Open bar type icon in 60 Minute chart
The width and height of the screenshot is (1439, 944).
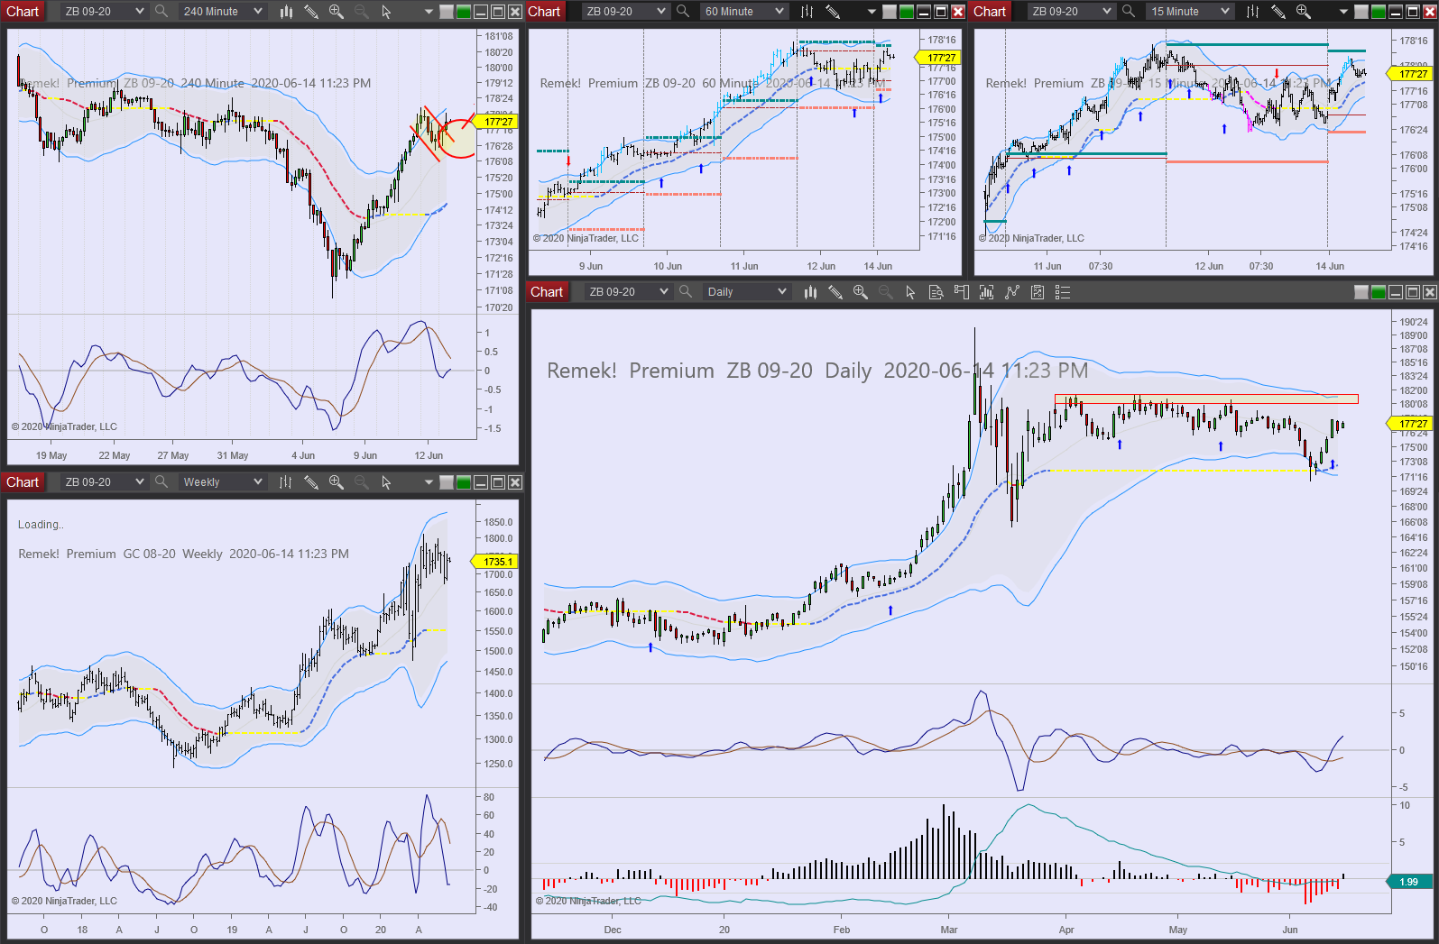807,12
